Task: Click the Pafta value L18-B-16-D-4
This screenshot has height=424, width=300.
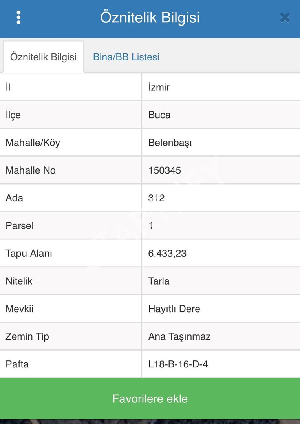Action: tap(178, 364)
